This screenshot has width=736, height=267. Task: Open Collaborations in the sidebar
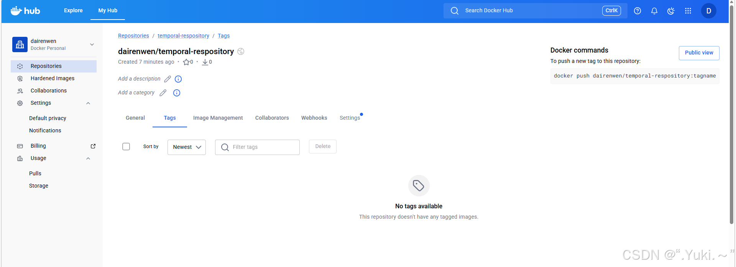[x=54, y=91]
